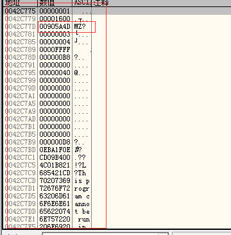
Task: Select address 0042C7C9
Action: tap(21, 173)
